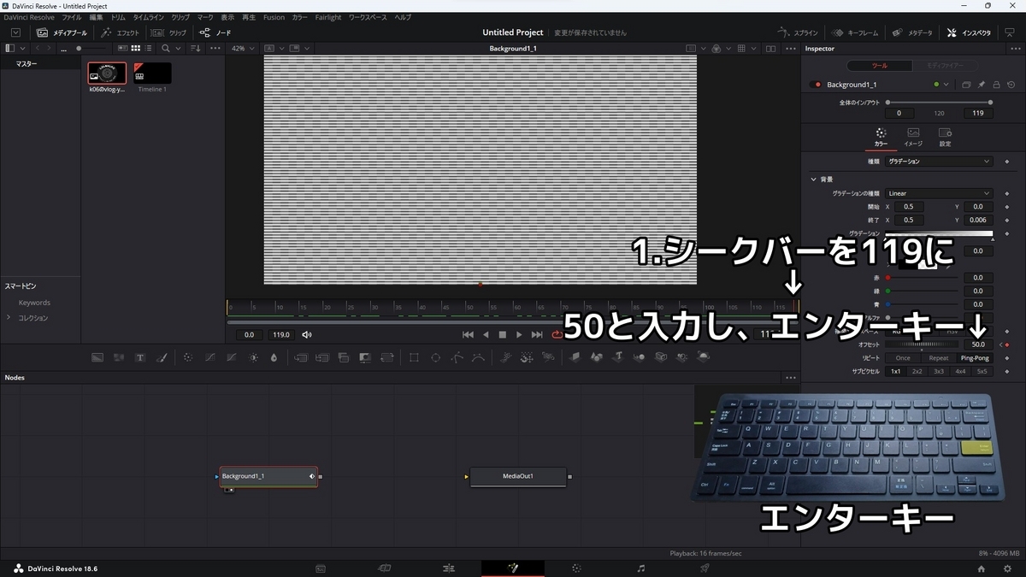This screenshot has height=577, width=1026.
Task: Add a Text+ node from the toolbar
Action: coord(140,357)
